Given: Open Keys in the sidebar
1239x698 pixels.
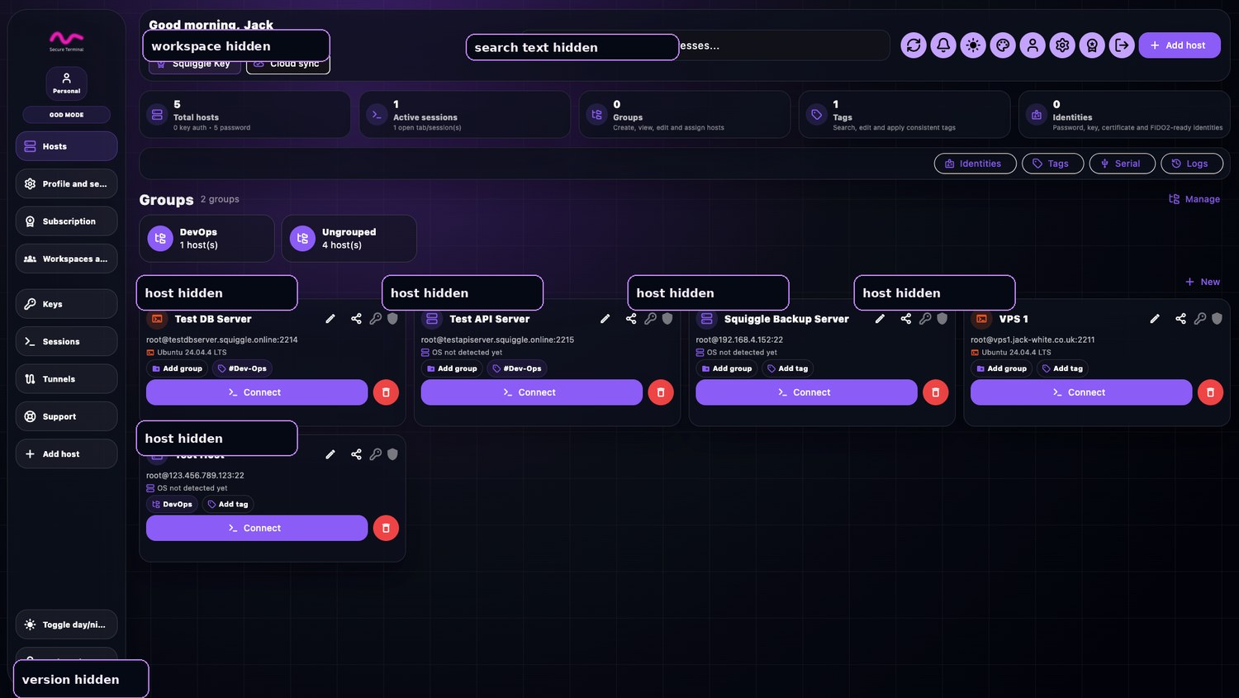Looking at the screenshot, I should (66, 304).
